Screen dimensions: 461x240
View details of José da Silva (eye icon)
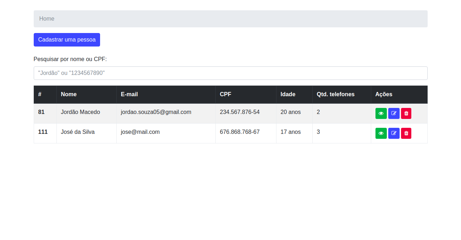click(x=381, y=133)
